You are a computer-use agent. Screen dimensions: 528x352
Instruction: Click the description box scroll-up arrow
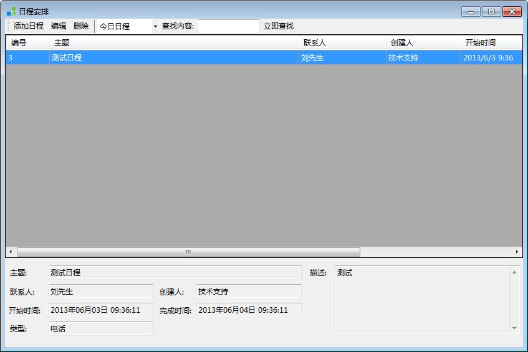click(x=514, y=272)
